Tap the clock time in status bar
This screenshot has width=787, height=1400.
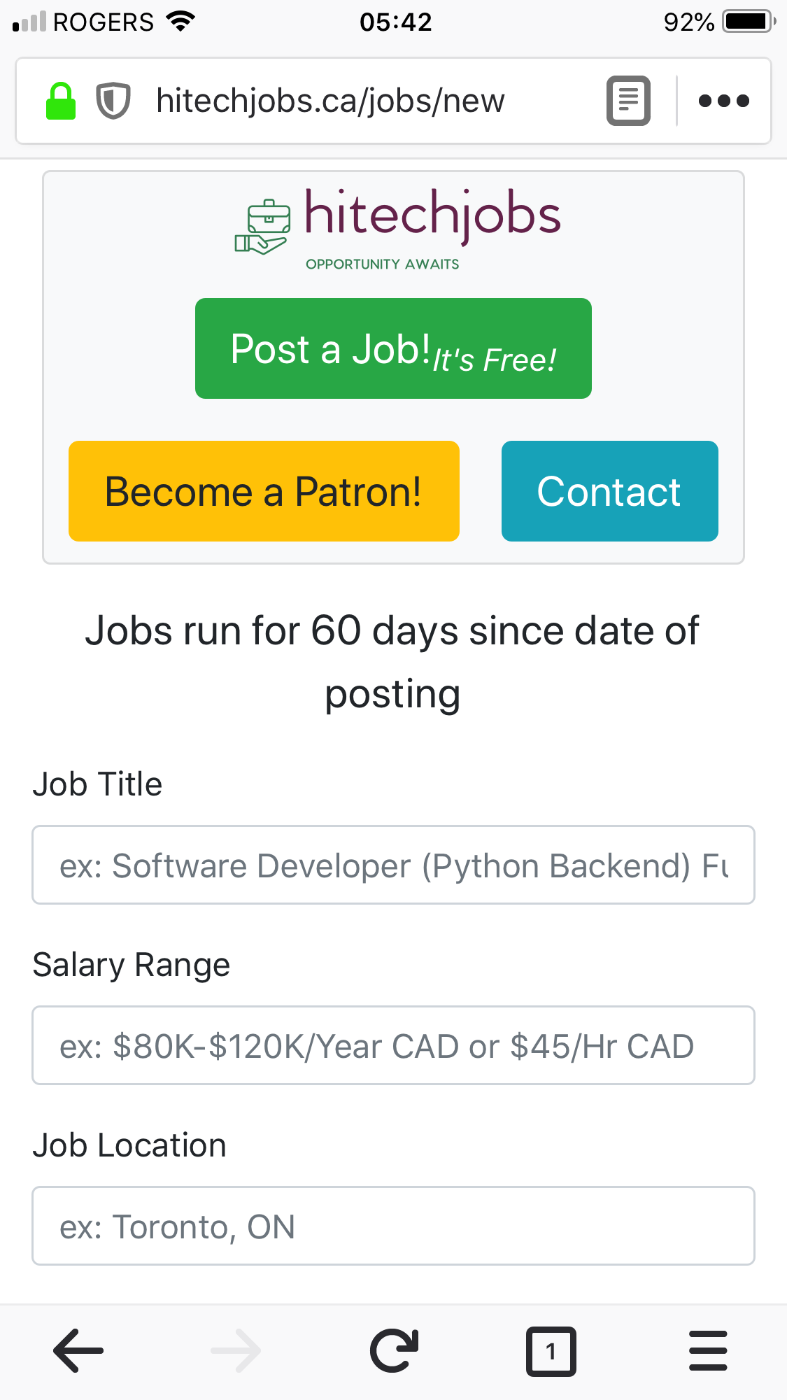[x=395, y=22]
